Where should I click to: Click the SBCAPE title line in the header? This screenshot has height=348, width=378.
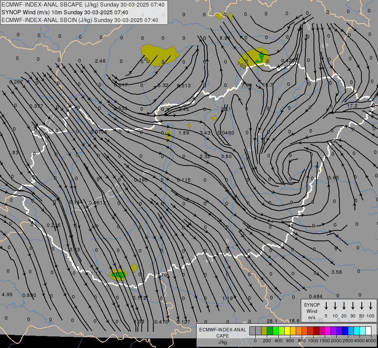click(83, 5)
